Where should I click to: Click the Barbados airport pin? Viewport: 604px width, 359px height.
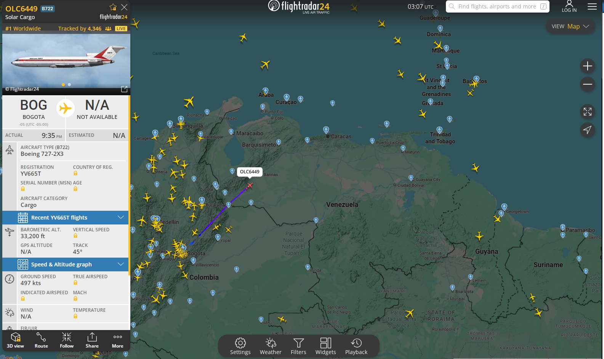pos(476,79)
